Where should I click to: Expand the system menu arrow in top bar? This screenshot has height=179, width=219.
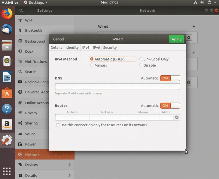[215, 2]
